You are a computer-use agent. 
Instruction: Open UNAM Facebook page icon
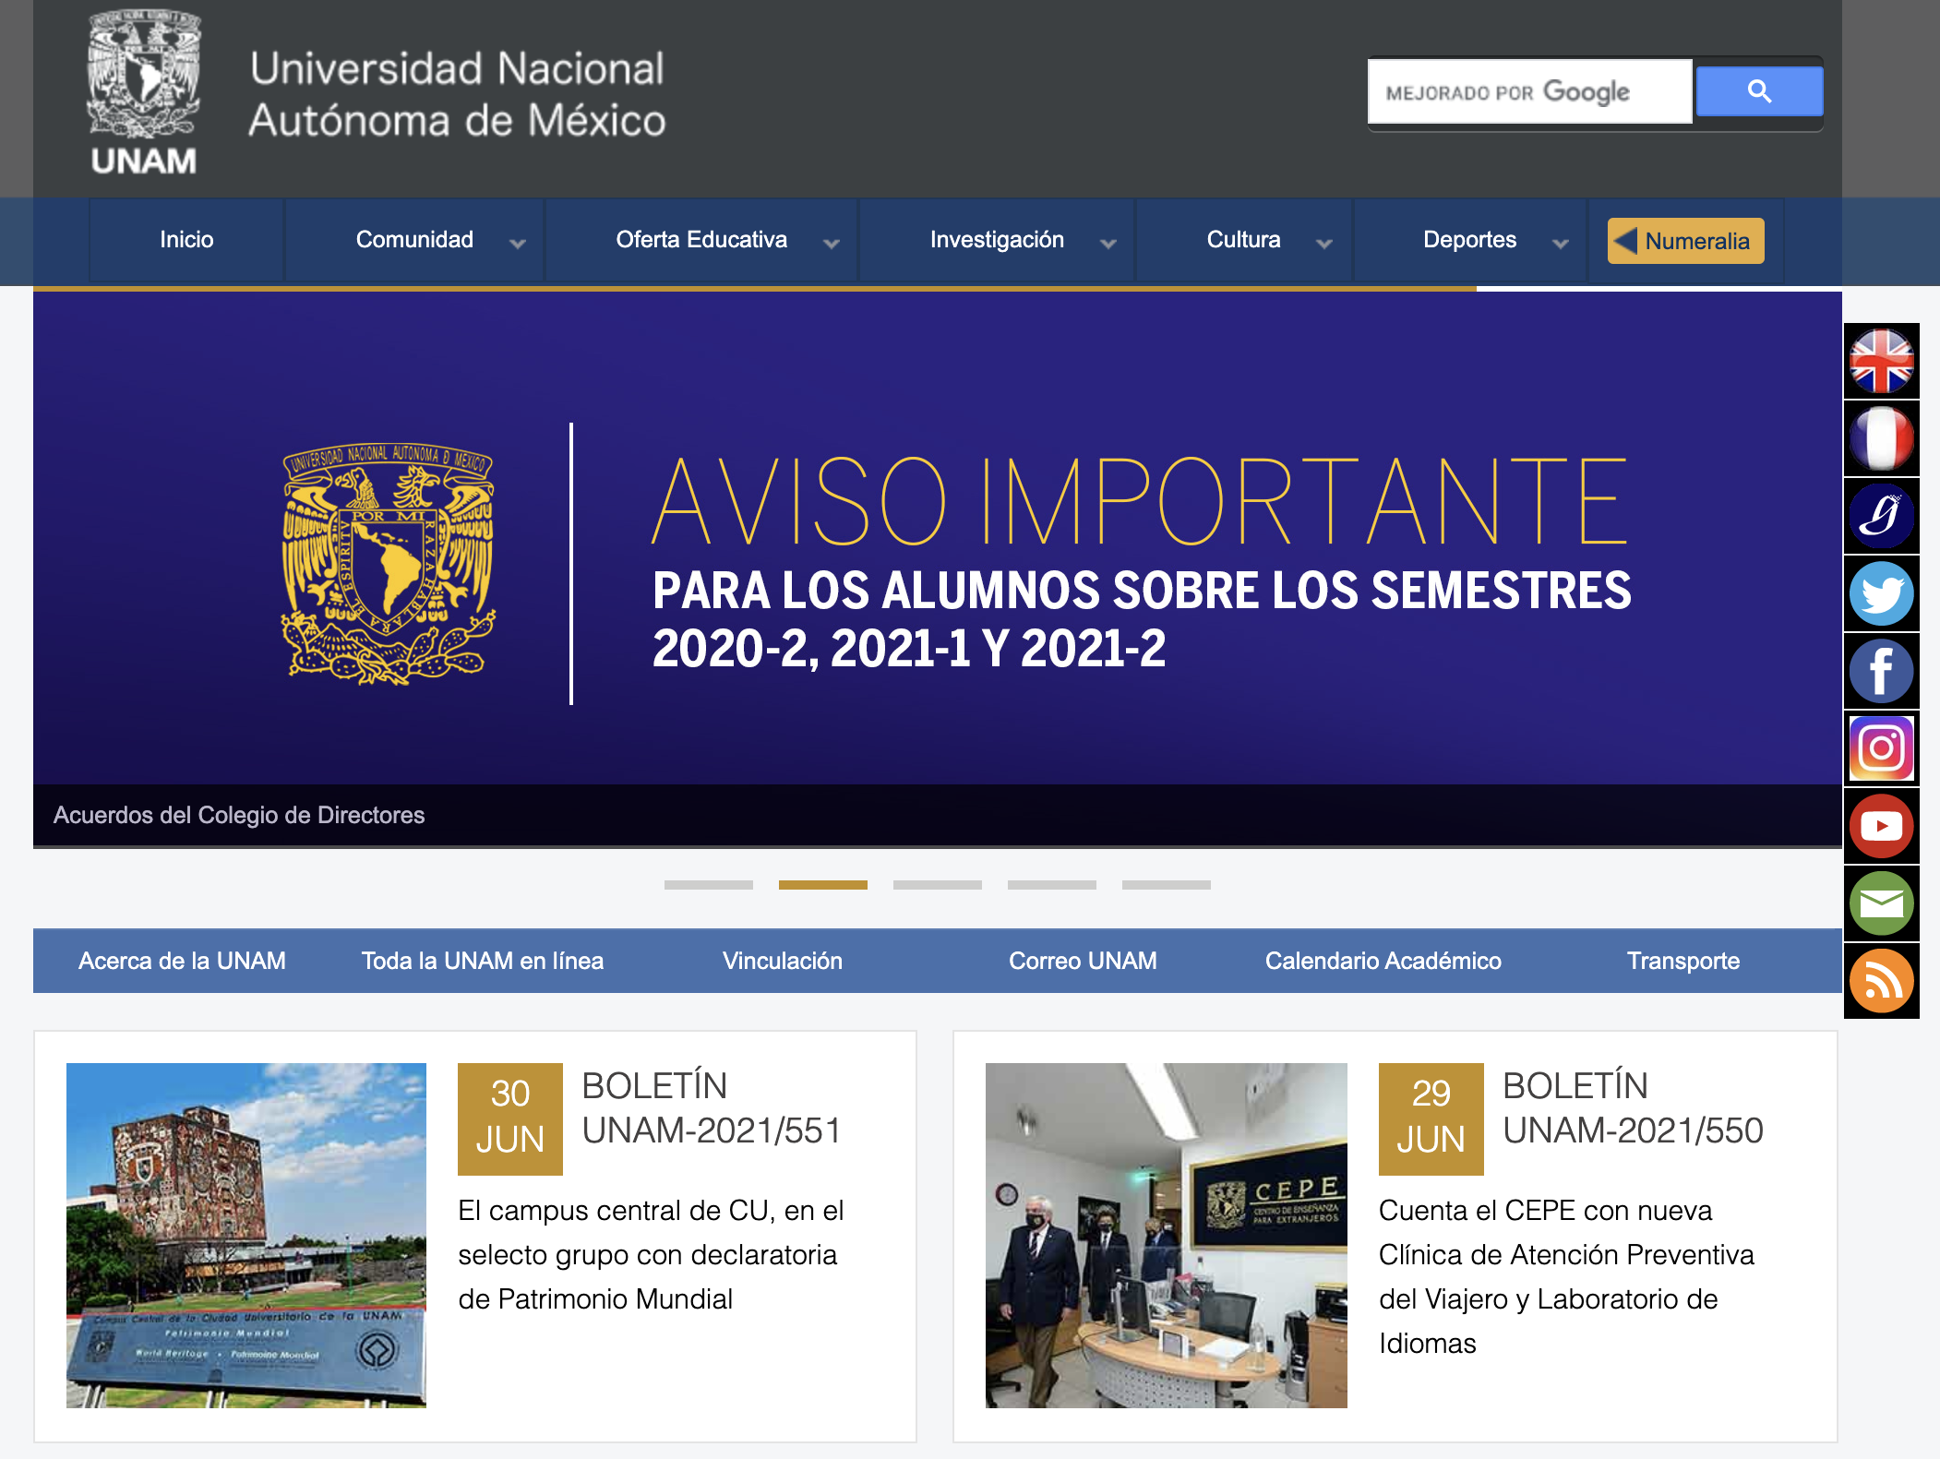(1881, 671)
